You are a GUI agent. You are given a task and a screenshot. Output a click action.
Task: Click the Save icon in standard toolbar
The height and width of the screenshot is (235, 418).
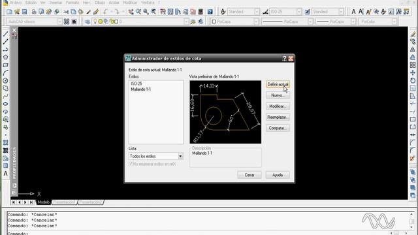25,12
